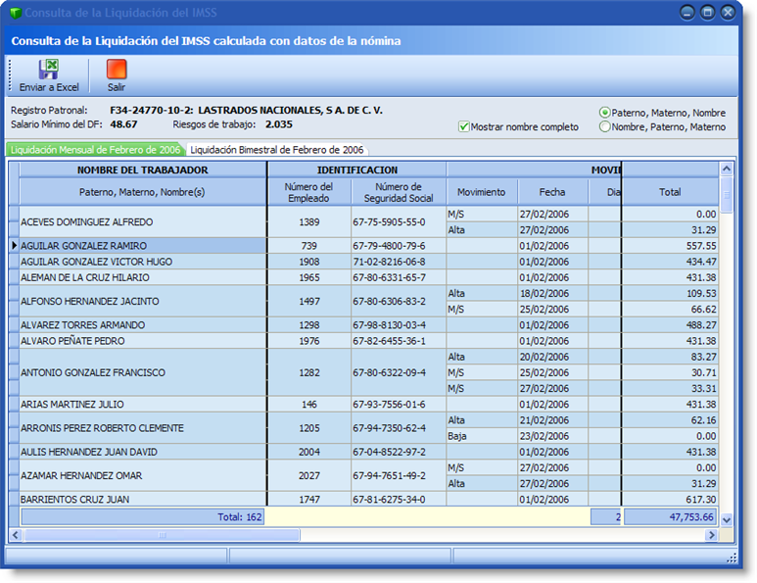Click total amount 617.30

[x=670, y=499]
